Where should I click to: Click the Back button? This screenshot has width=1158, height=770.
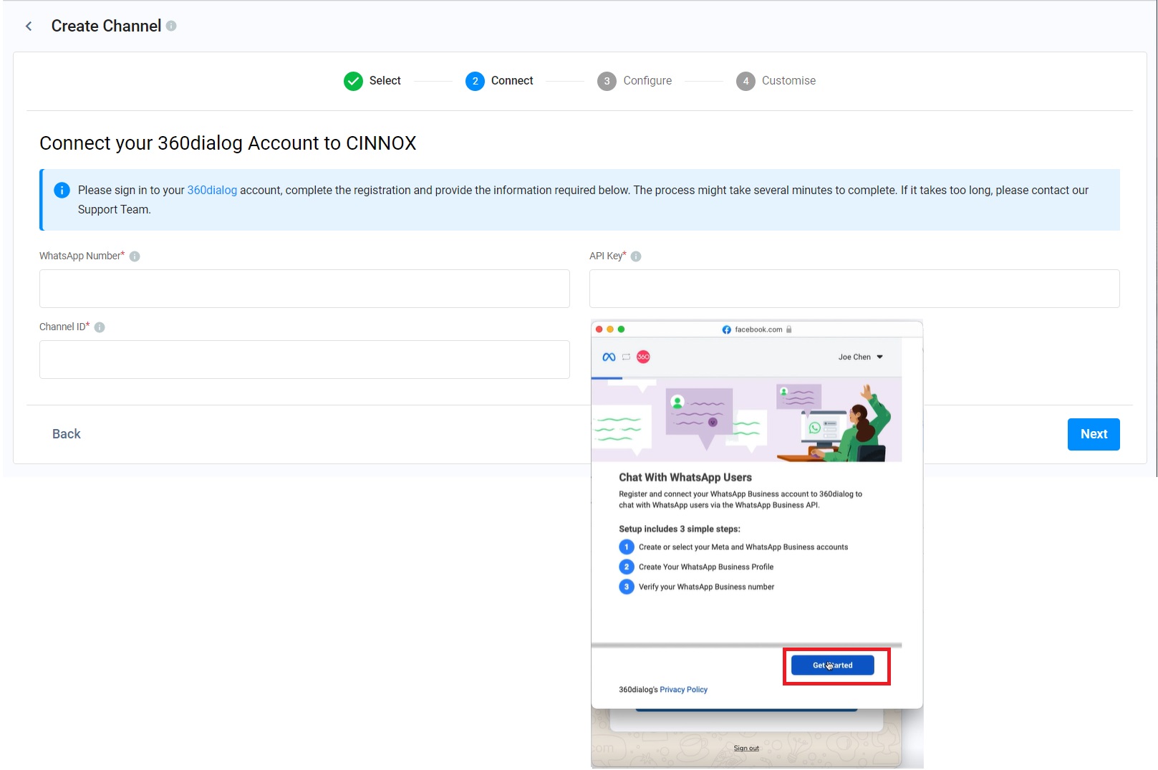tap(67, 434)
